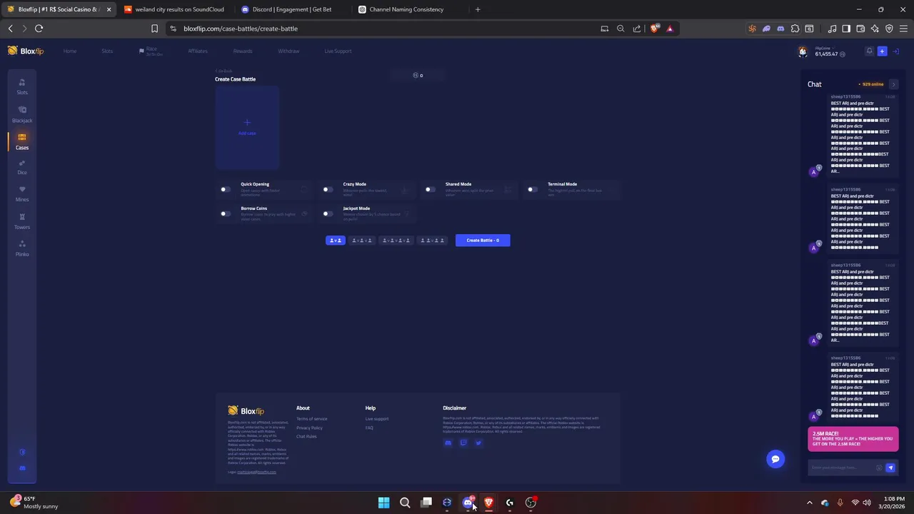Click Create Battle button

483,241
